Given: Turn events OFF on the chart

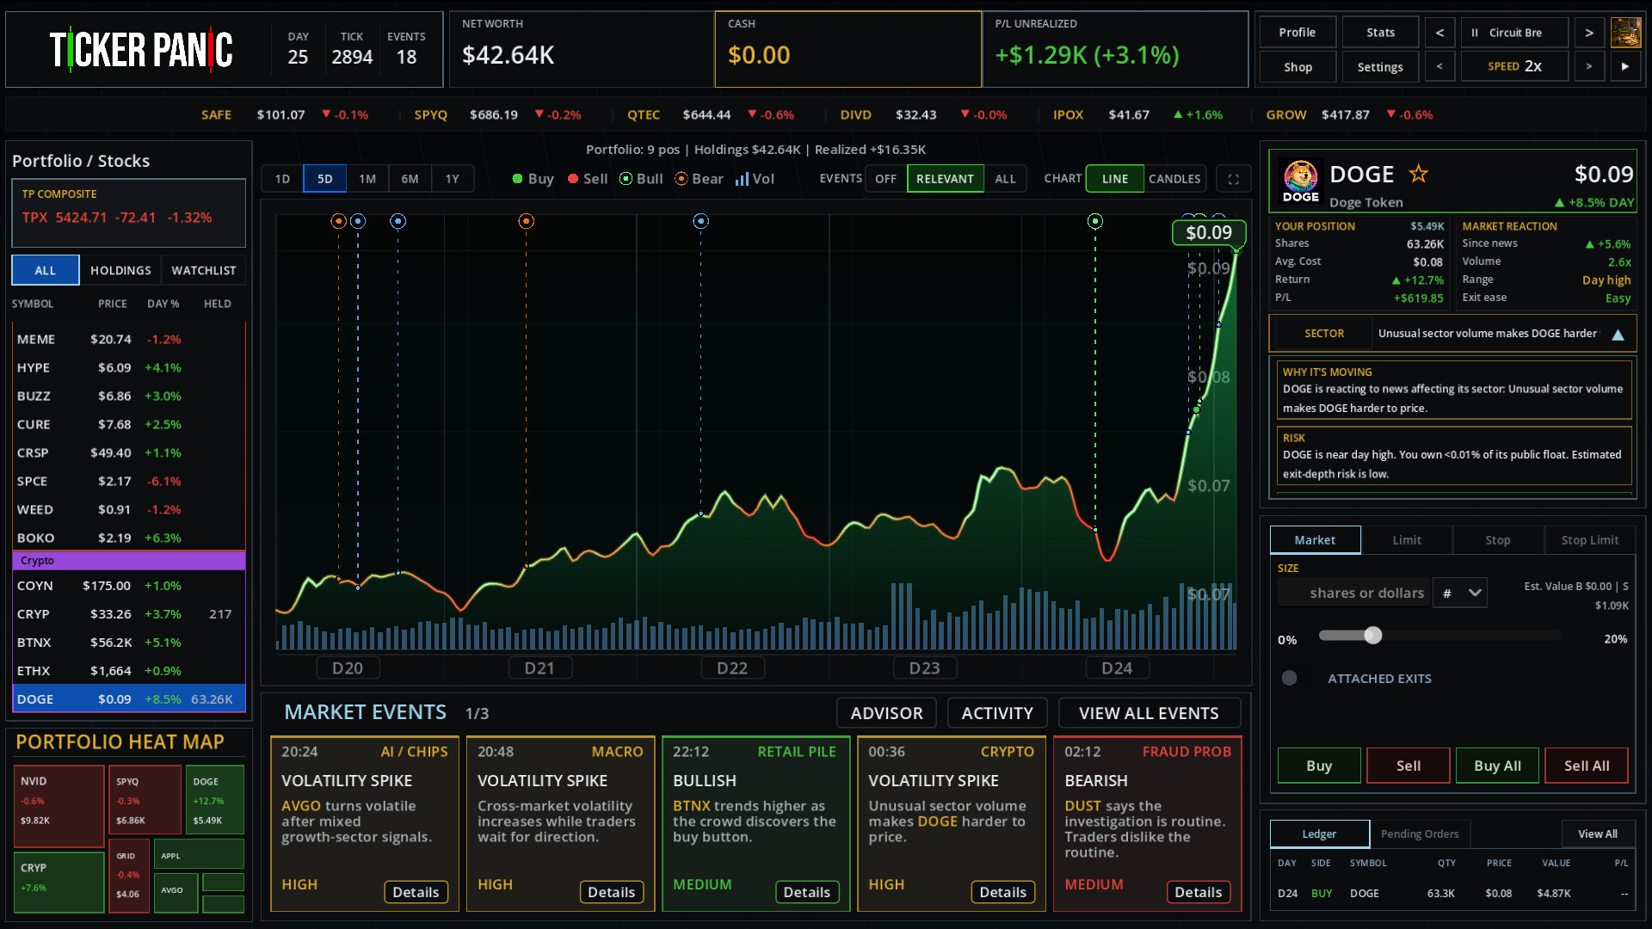Looking at the screenshot, I should 885,179.
